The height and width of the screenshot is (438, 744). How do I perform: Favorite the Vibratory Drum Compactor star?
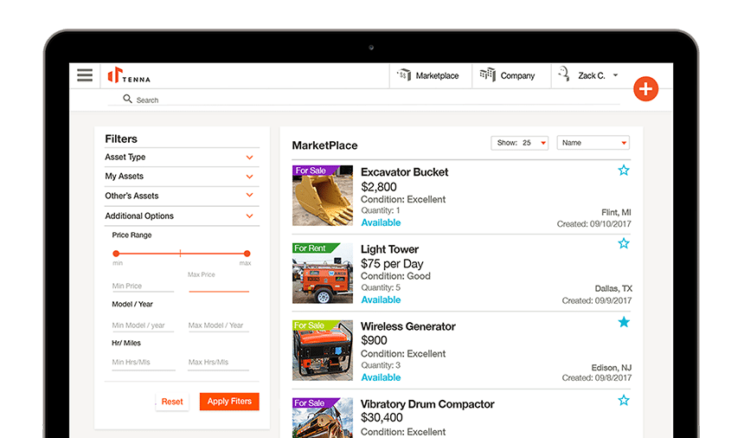pos(624,400)
